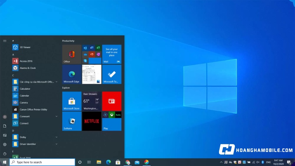Open the user account icon in Start sidebar
The height and width of the screenshot is (166, 295).
tap(5, 117)
